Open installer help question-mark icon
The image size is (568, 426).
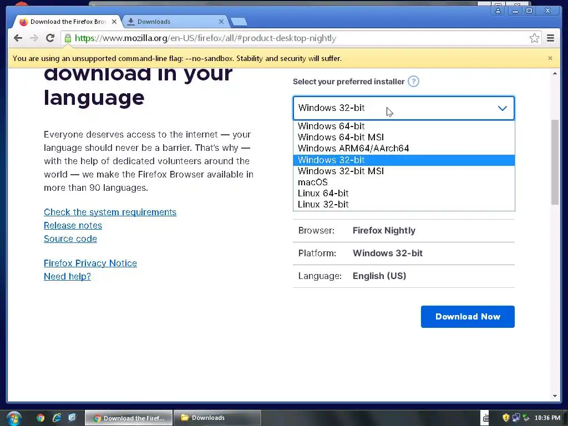click(x=413, y=82)
